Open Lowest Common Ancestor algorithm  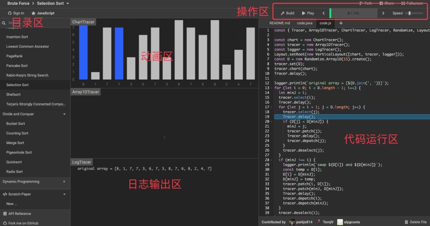click(35, 46)
